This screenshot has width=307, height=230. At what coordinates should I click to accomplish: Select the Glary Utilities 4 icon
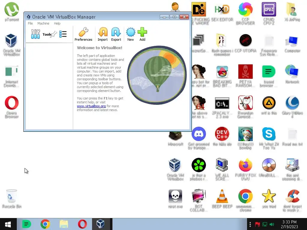coord(292,107)
